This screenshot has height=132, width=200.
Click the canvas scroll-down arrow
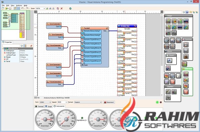pyautogui.click(x=162, y=95)
